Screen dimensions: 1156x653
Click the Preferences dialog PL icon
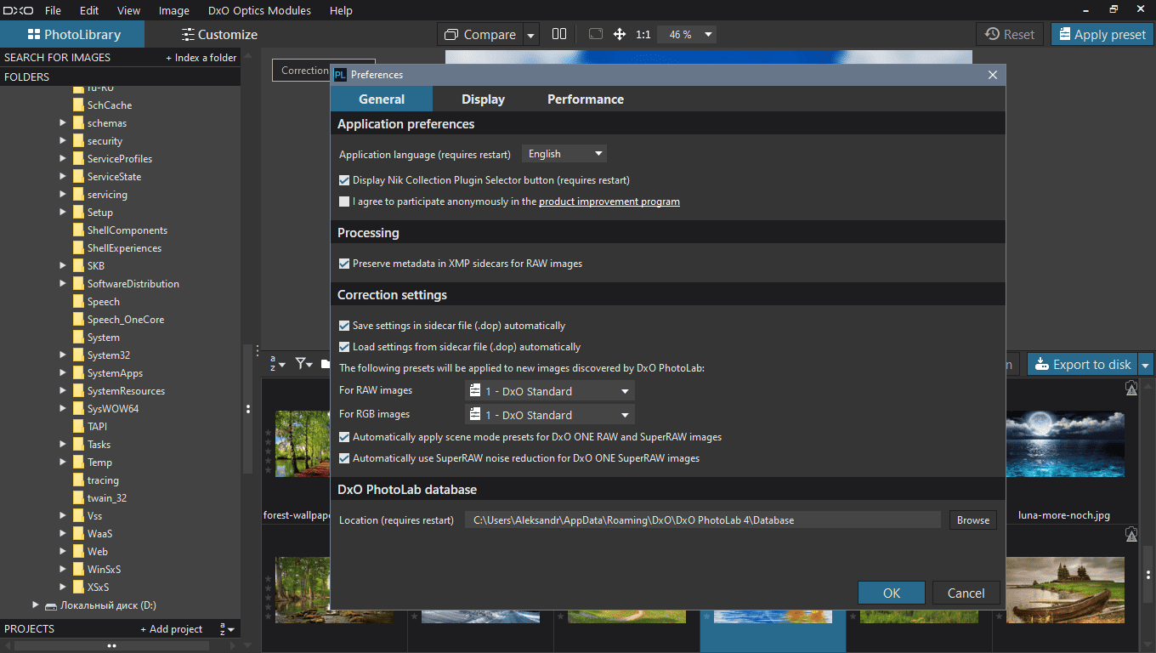click(340, 75)
